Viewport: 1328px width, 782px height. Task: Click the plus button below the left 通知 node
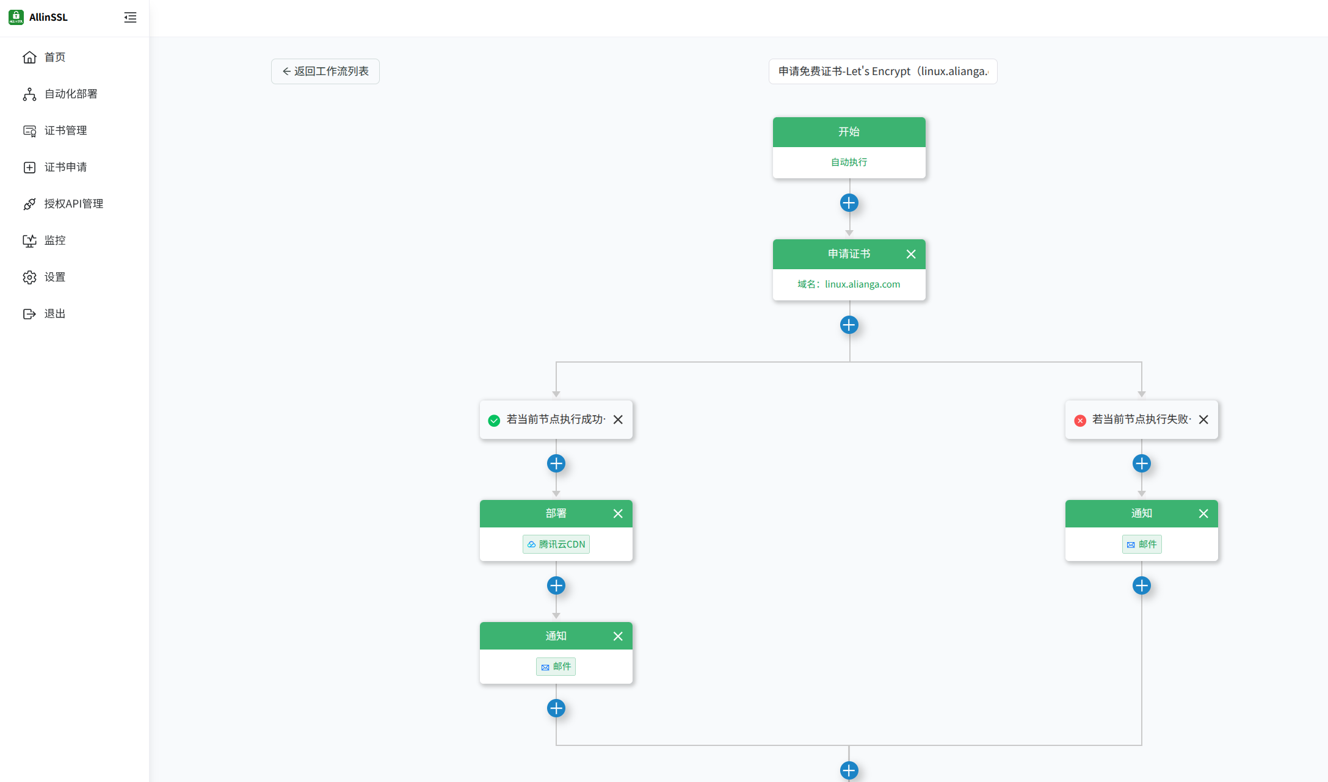click(x=556, y=708)
